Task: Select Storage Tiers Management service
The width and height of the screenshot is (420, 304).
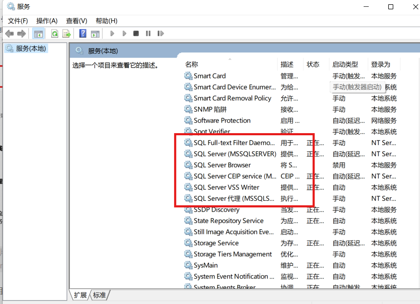Action: click(233, 254)
